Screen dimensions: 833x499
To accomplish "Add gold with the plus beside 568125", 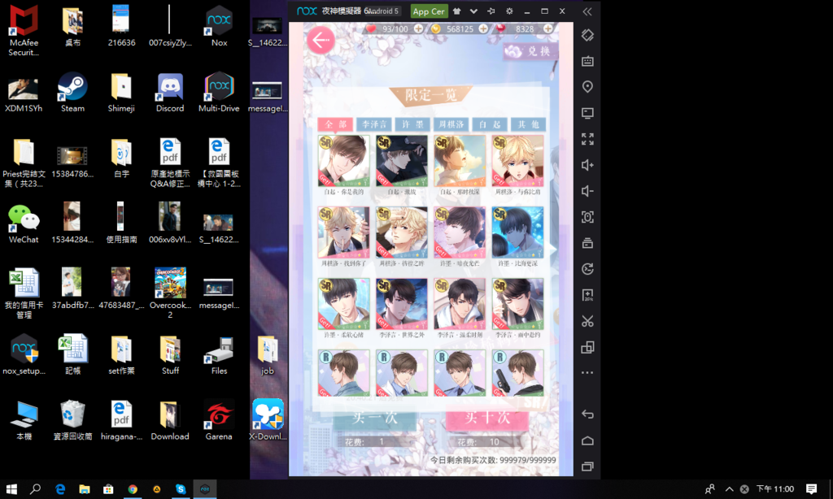I will click(483, 28).
